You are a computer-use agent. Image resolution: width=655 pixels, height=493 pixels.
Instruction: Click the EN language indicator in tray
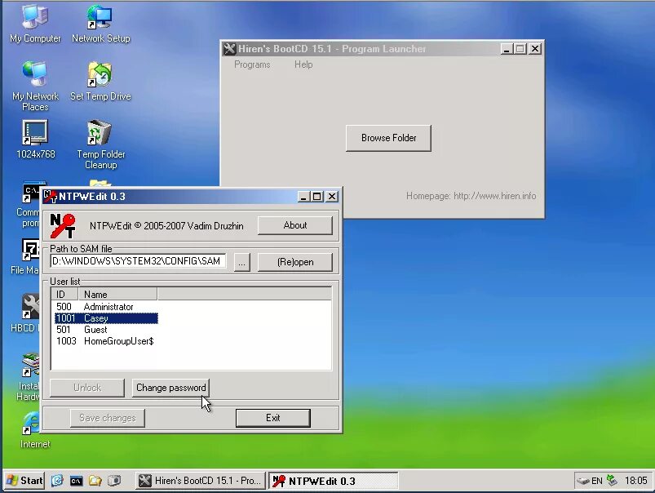point(597,481)
